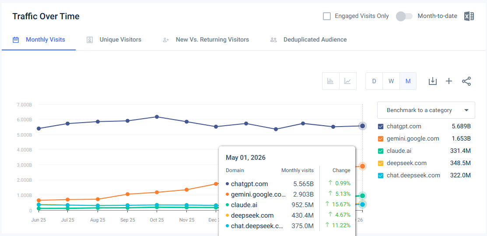Click deepseek.com value 348.5M
This screenshot has height=236, width=487.
(x=460, y=163)
